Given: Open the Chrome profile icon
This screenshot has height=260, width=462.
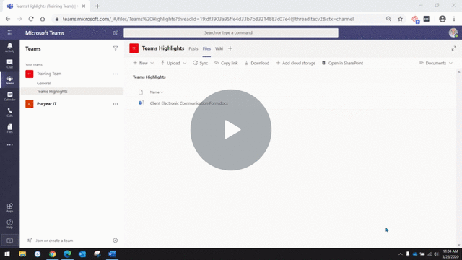Looking at the screenshot, I should [x=442, y=19].
